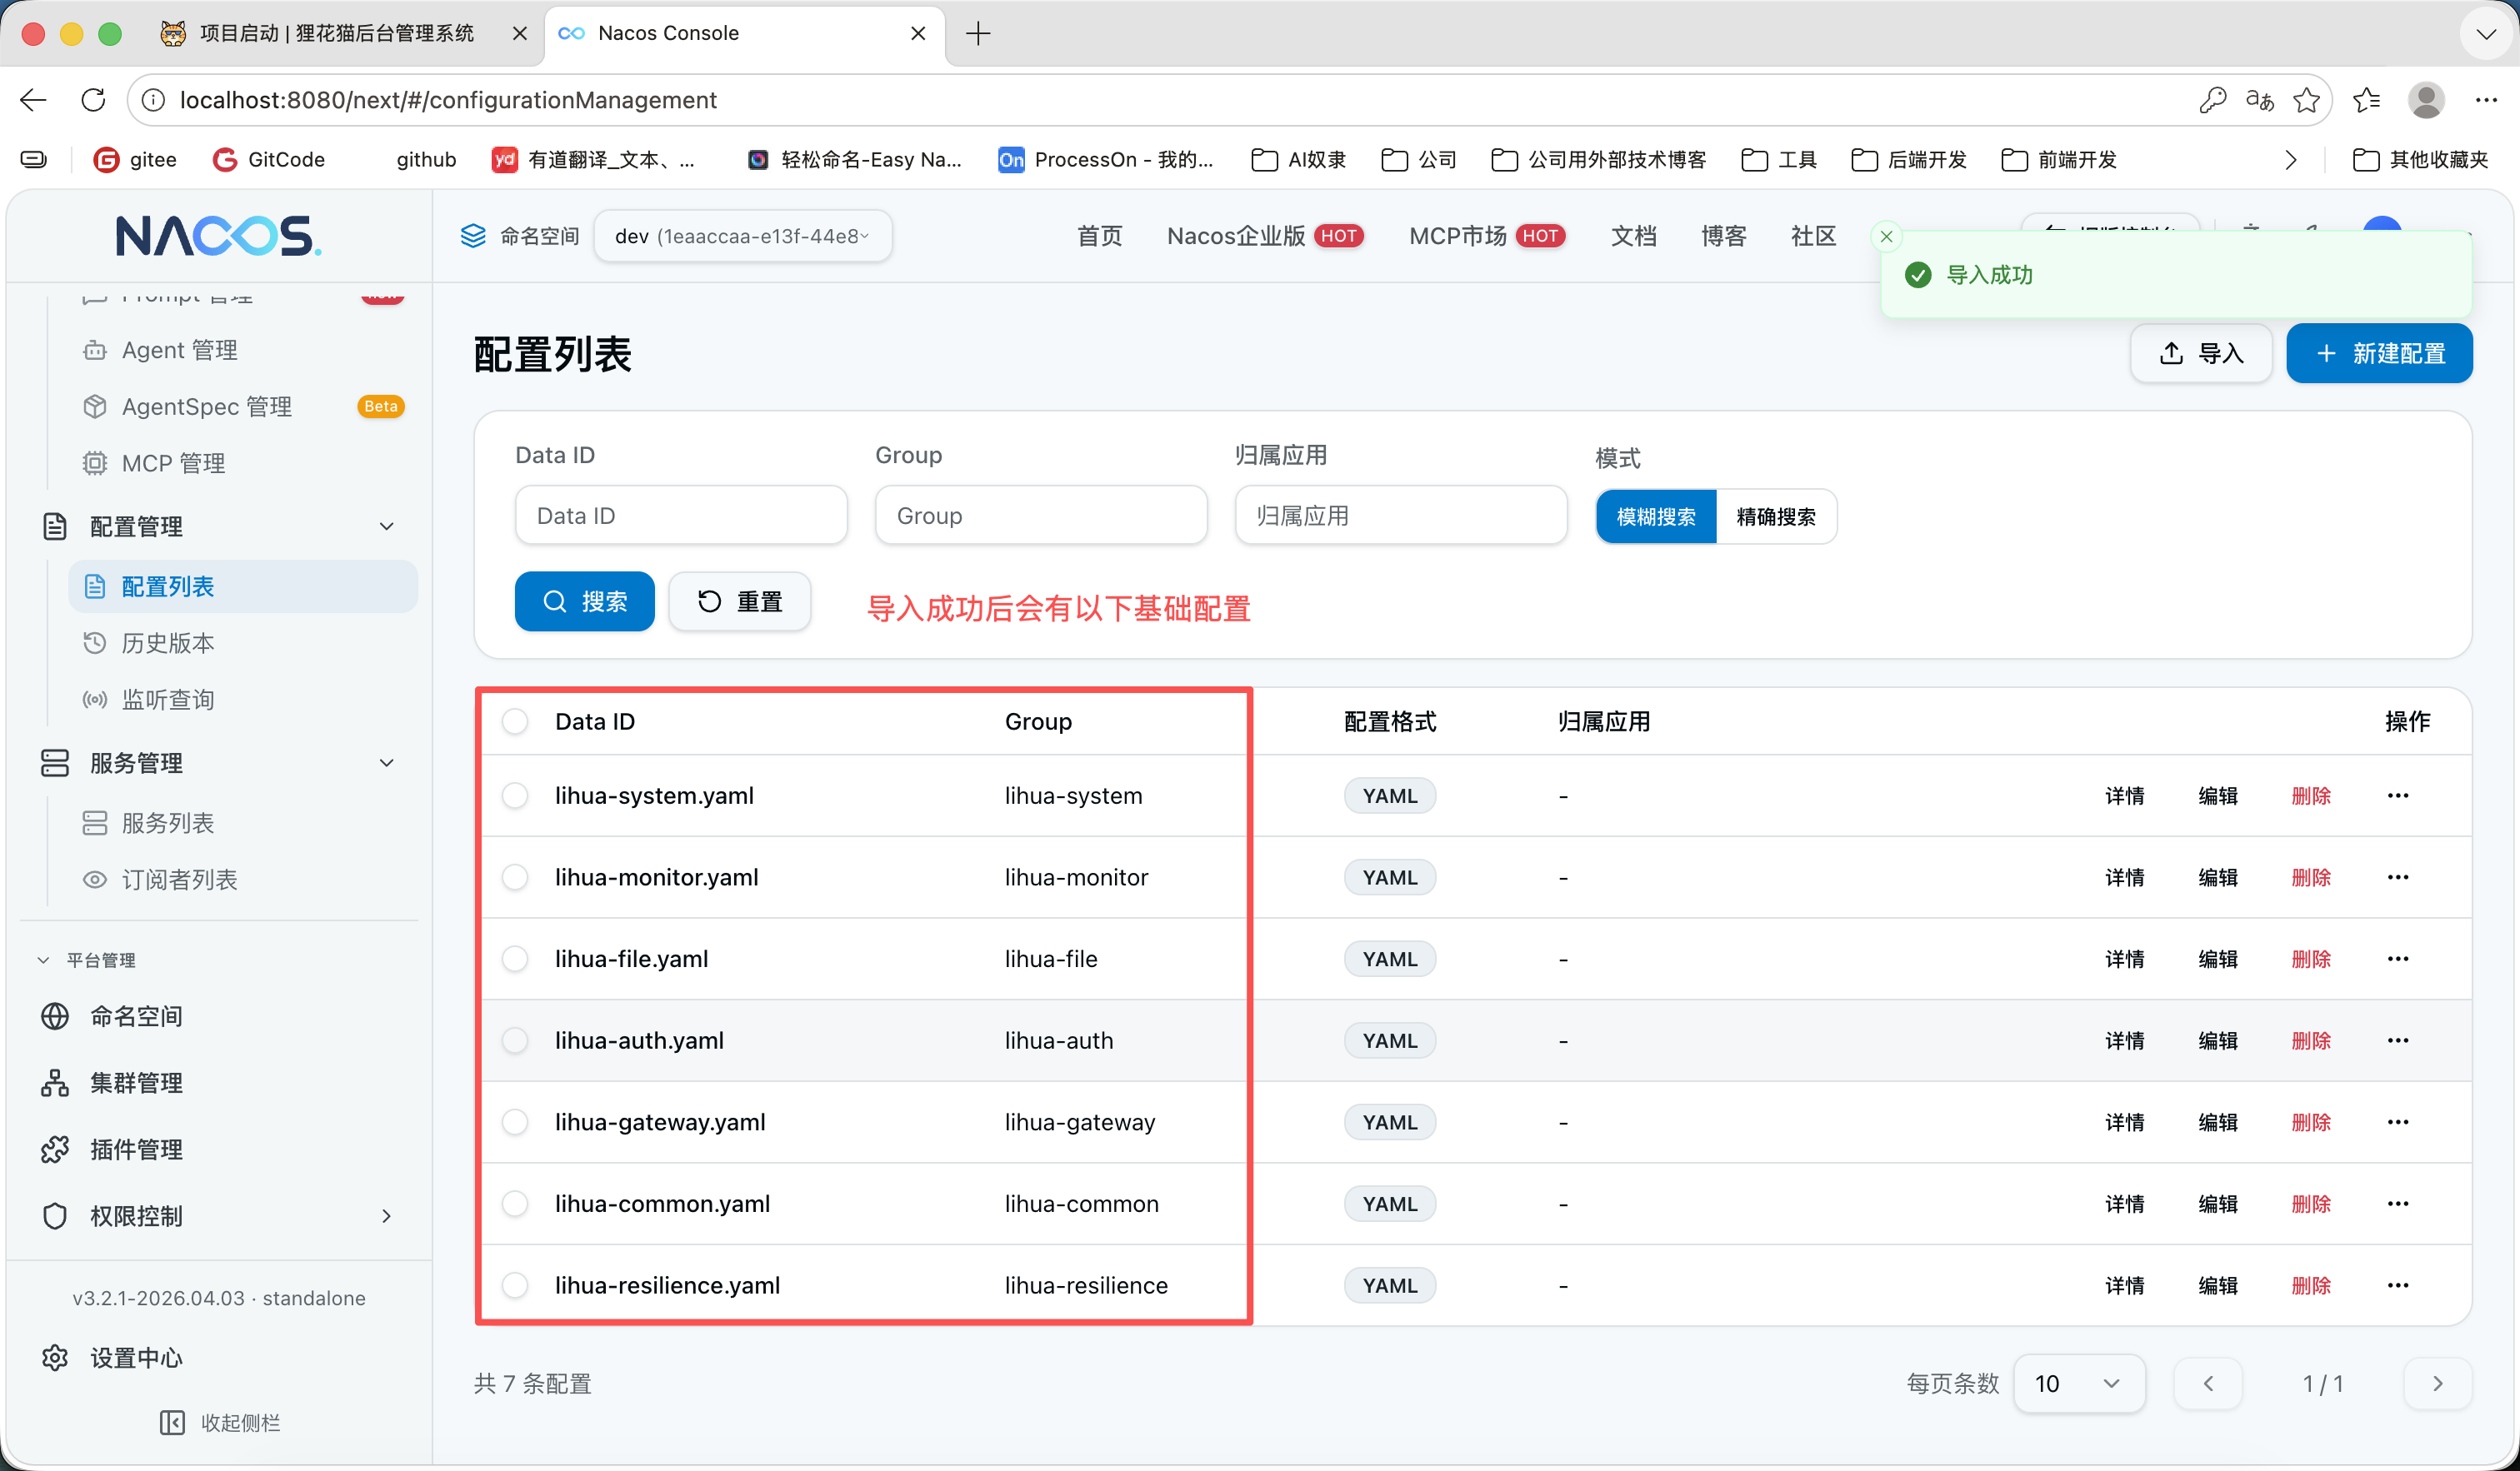Select the lihua-common.yaml row checkbox

(515, 1204)
